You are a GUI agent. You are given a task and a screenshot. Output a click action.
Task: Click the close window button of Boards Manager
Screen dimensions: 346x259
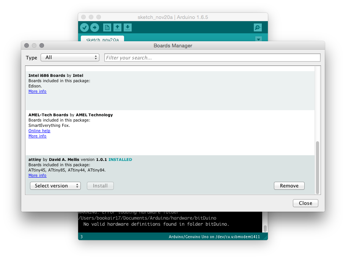coord(27,45)
